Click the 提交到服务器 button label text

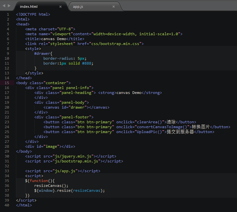(180, 132)
